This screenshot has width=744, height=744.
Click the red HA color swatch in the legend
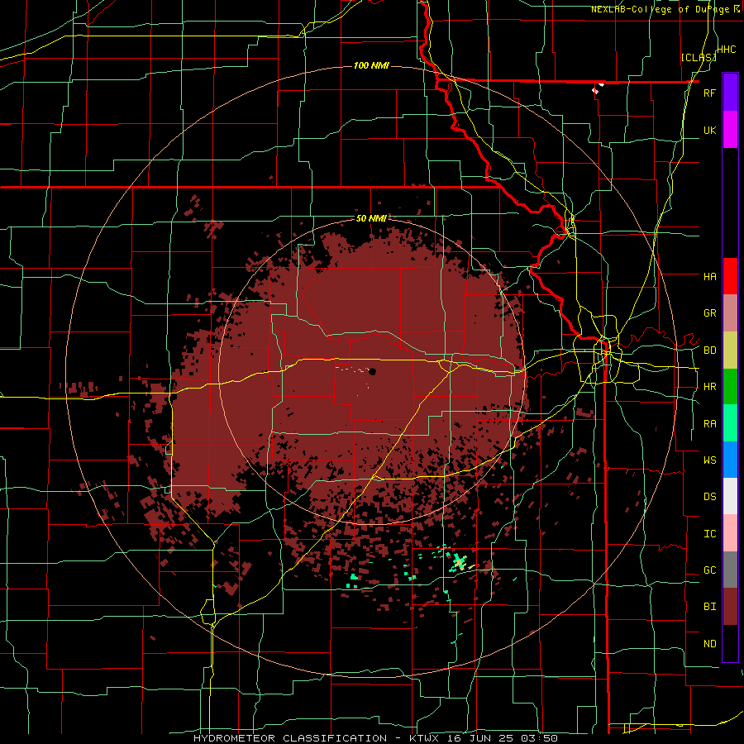[x=730, y=276]
